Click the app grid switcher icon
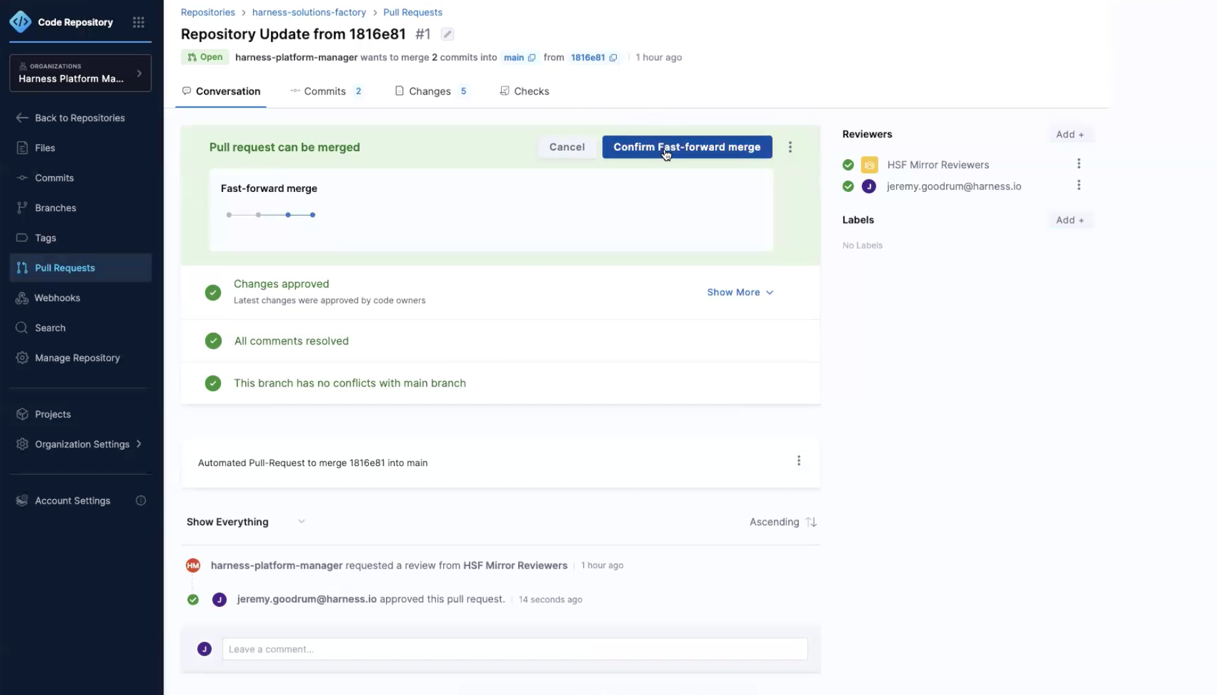 point(138,22)
